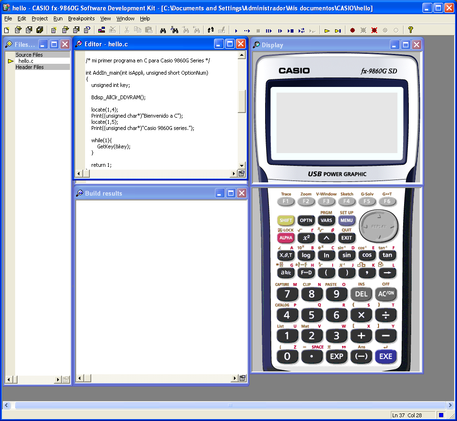Click the editor vertical scrollbar down arrow
Screen dimensions: 457x421
click(241, 165)
